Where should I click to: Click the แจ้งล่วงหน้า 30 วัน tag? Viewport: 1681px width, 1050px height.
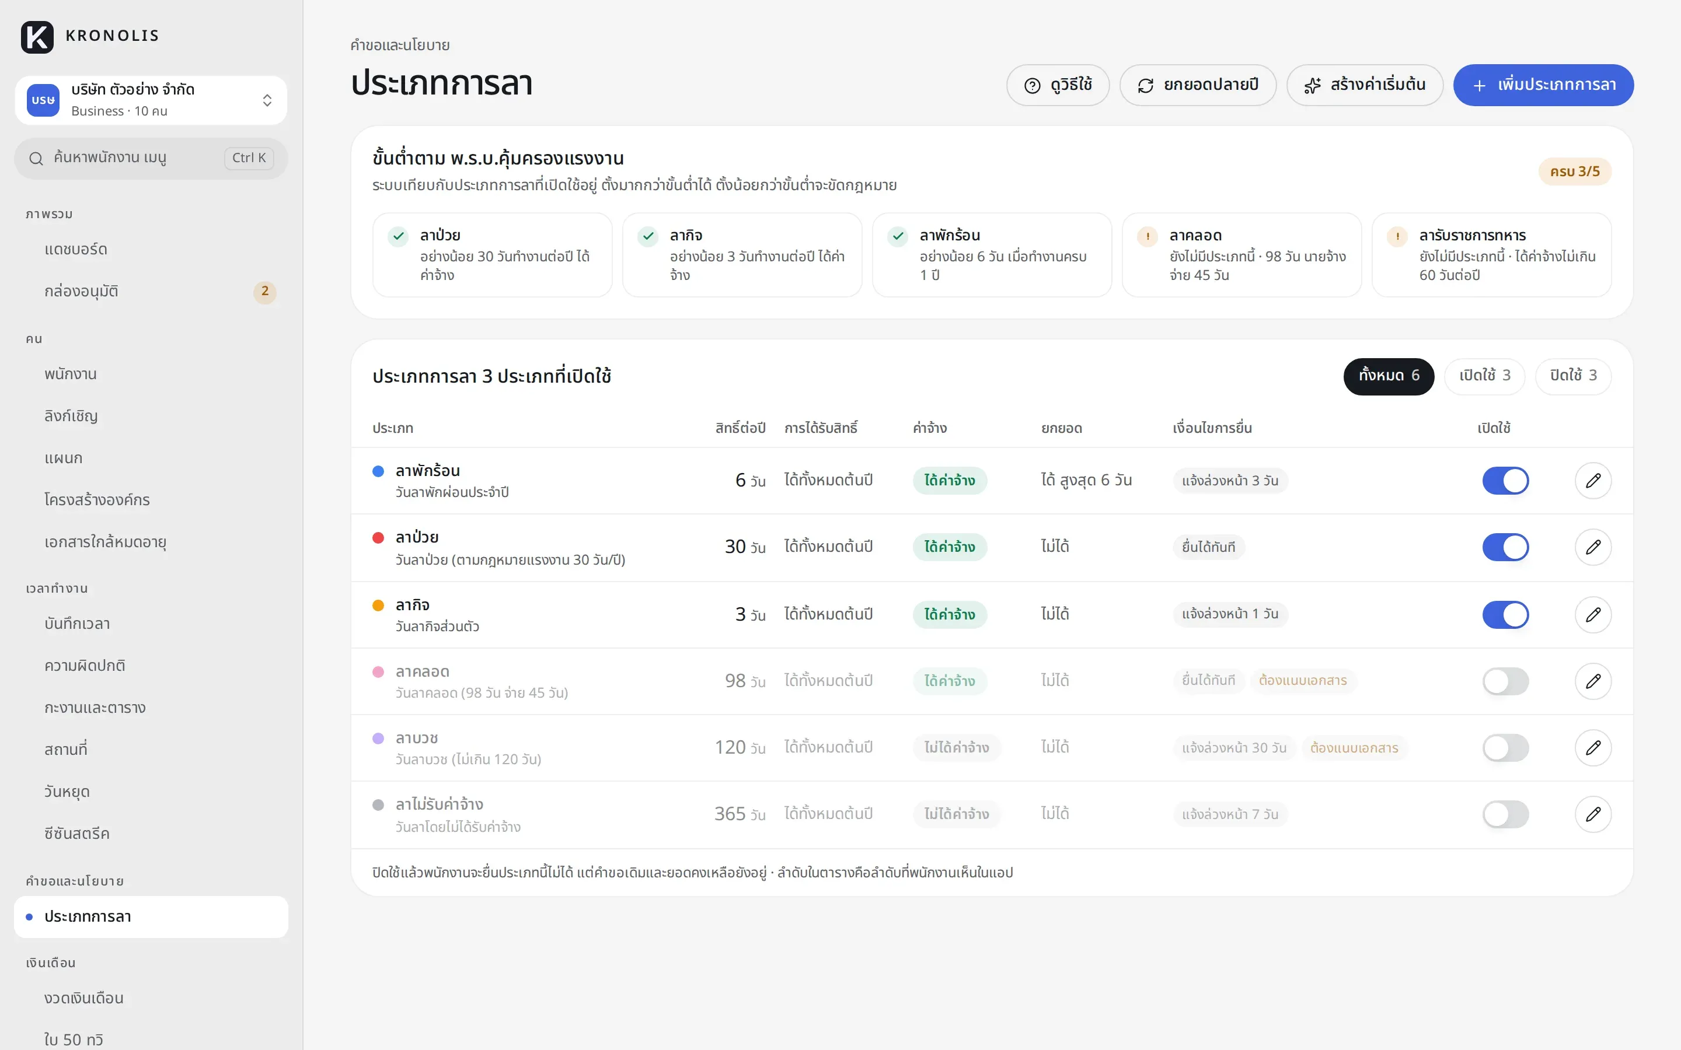[x=1234, y=748]
